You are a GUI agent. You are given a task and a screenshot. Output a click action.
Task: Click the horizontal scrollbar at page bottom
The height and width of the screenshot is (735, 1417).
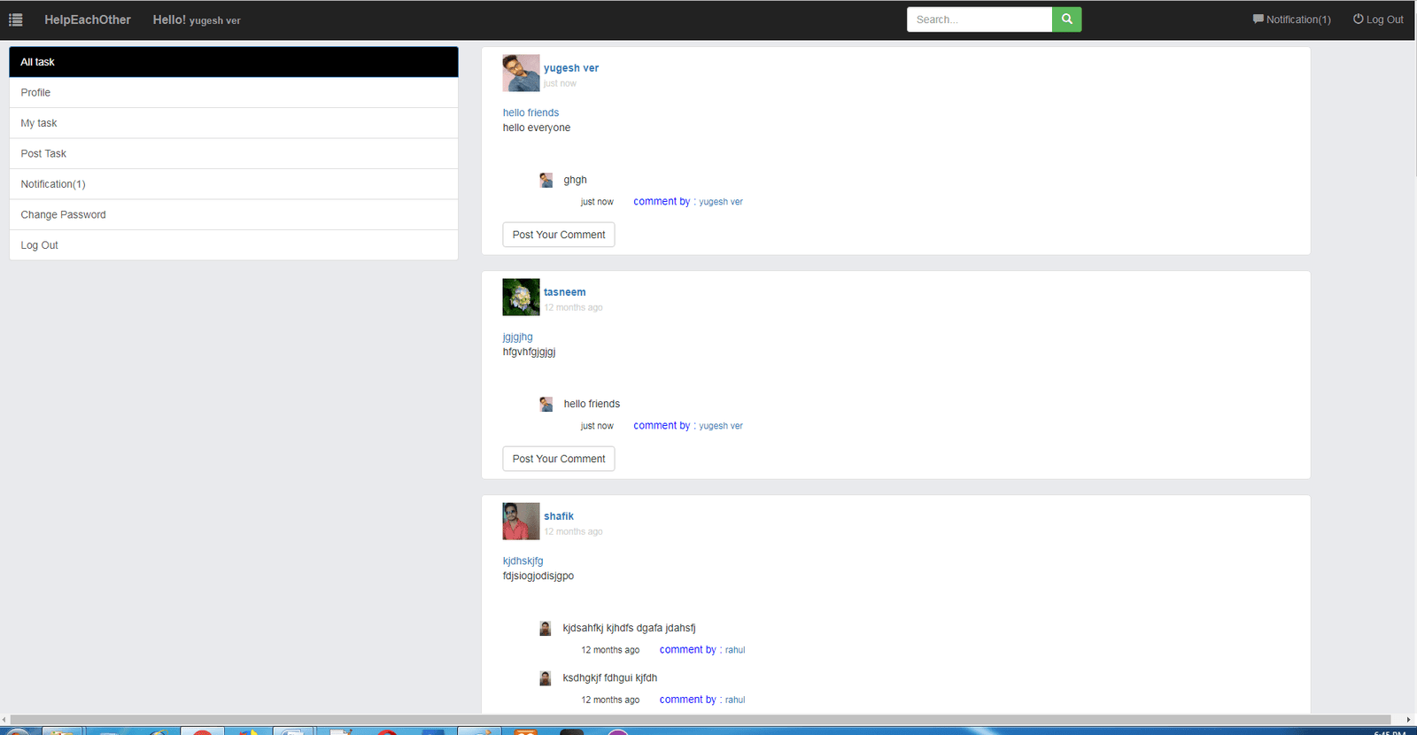700,719
